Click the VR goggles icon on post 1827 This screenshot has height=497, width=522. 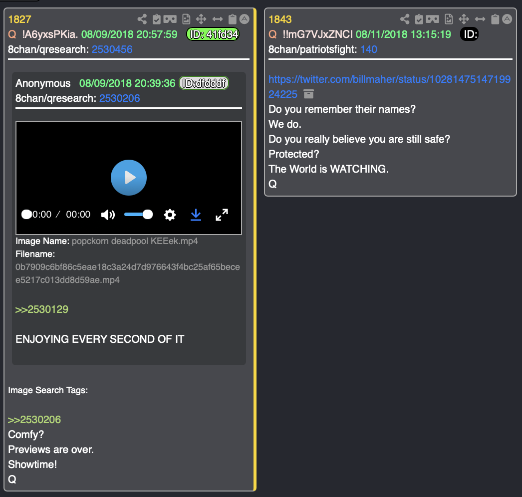pos(170,19)
